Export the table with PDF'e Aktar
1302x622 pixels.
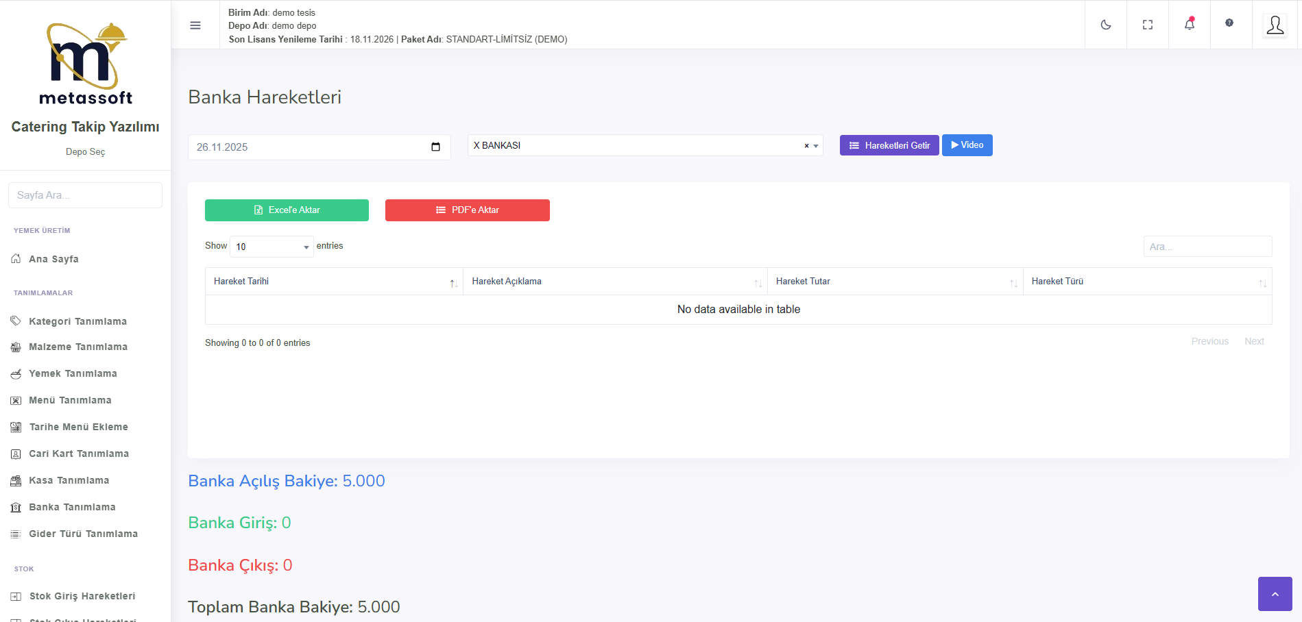tap(467, 210)
